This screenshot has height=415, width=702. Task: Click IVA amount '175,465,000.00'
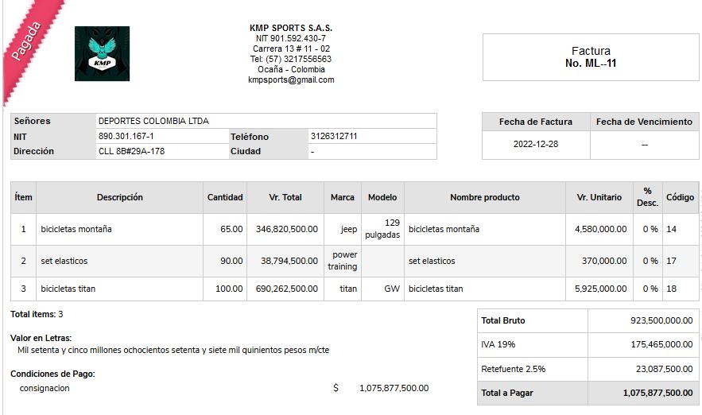point(661,345)
